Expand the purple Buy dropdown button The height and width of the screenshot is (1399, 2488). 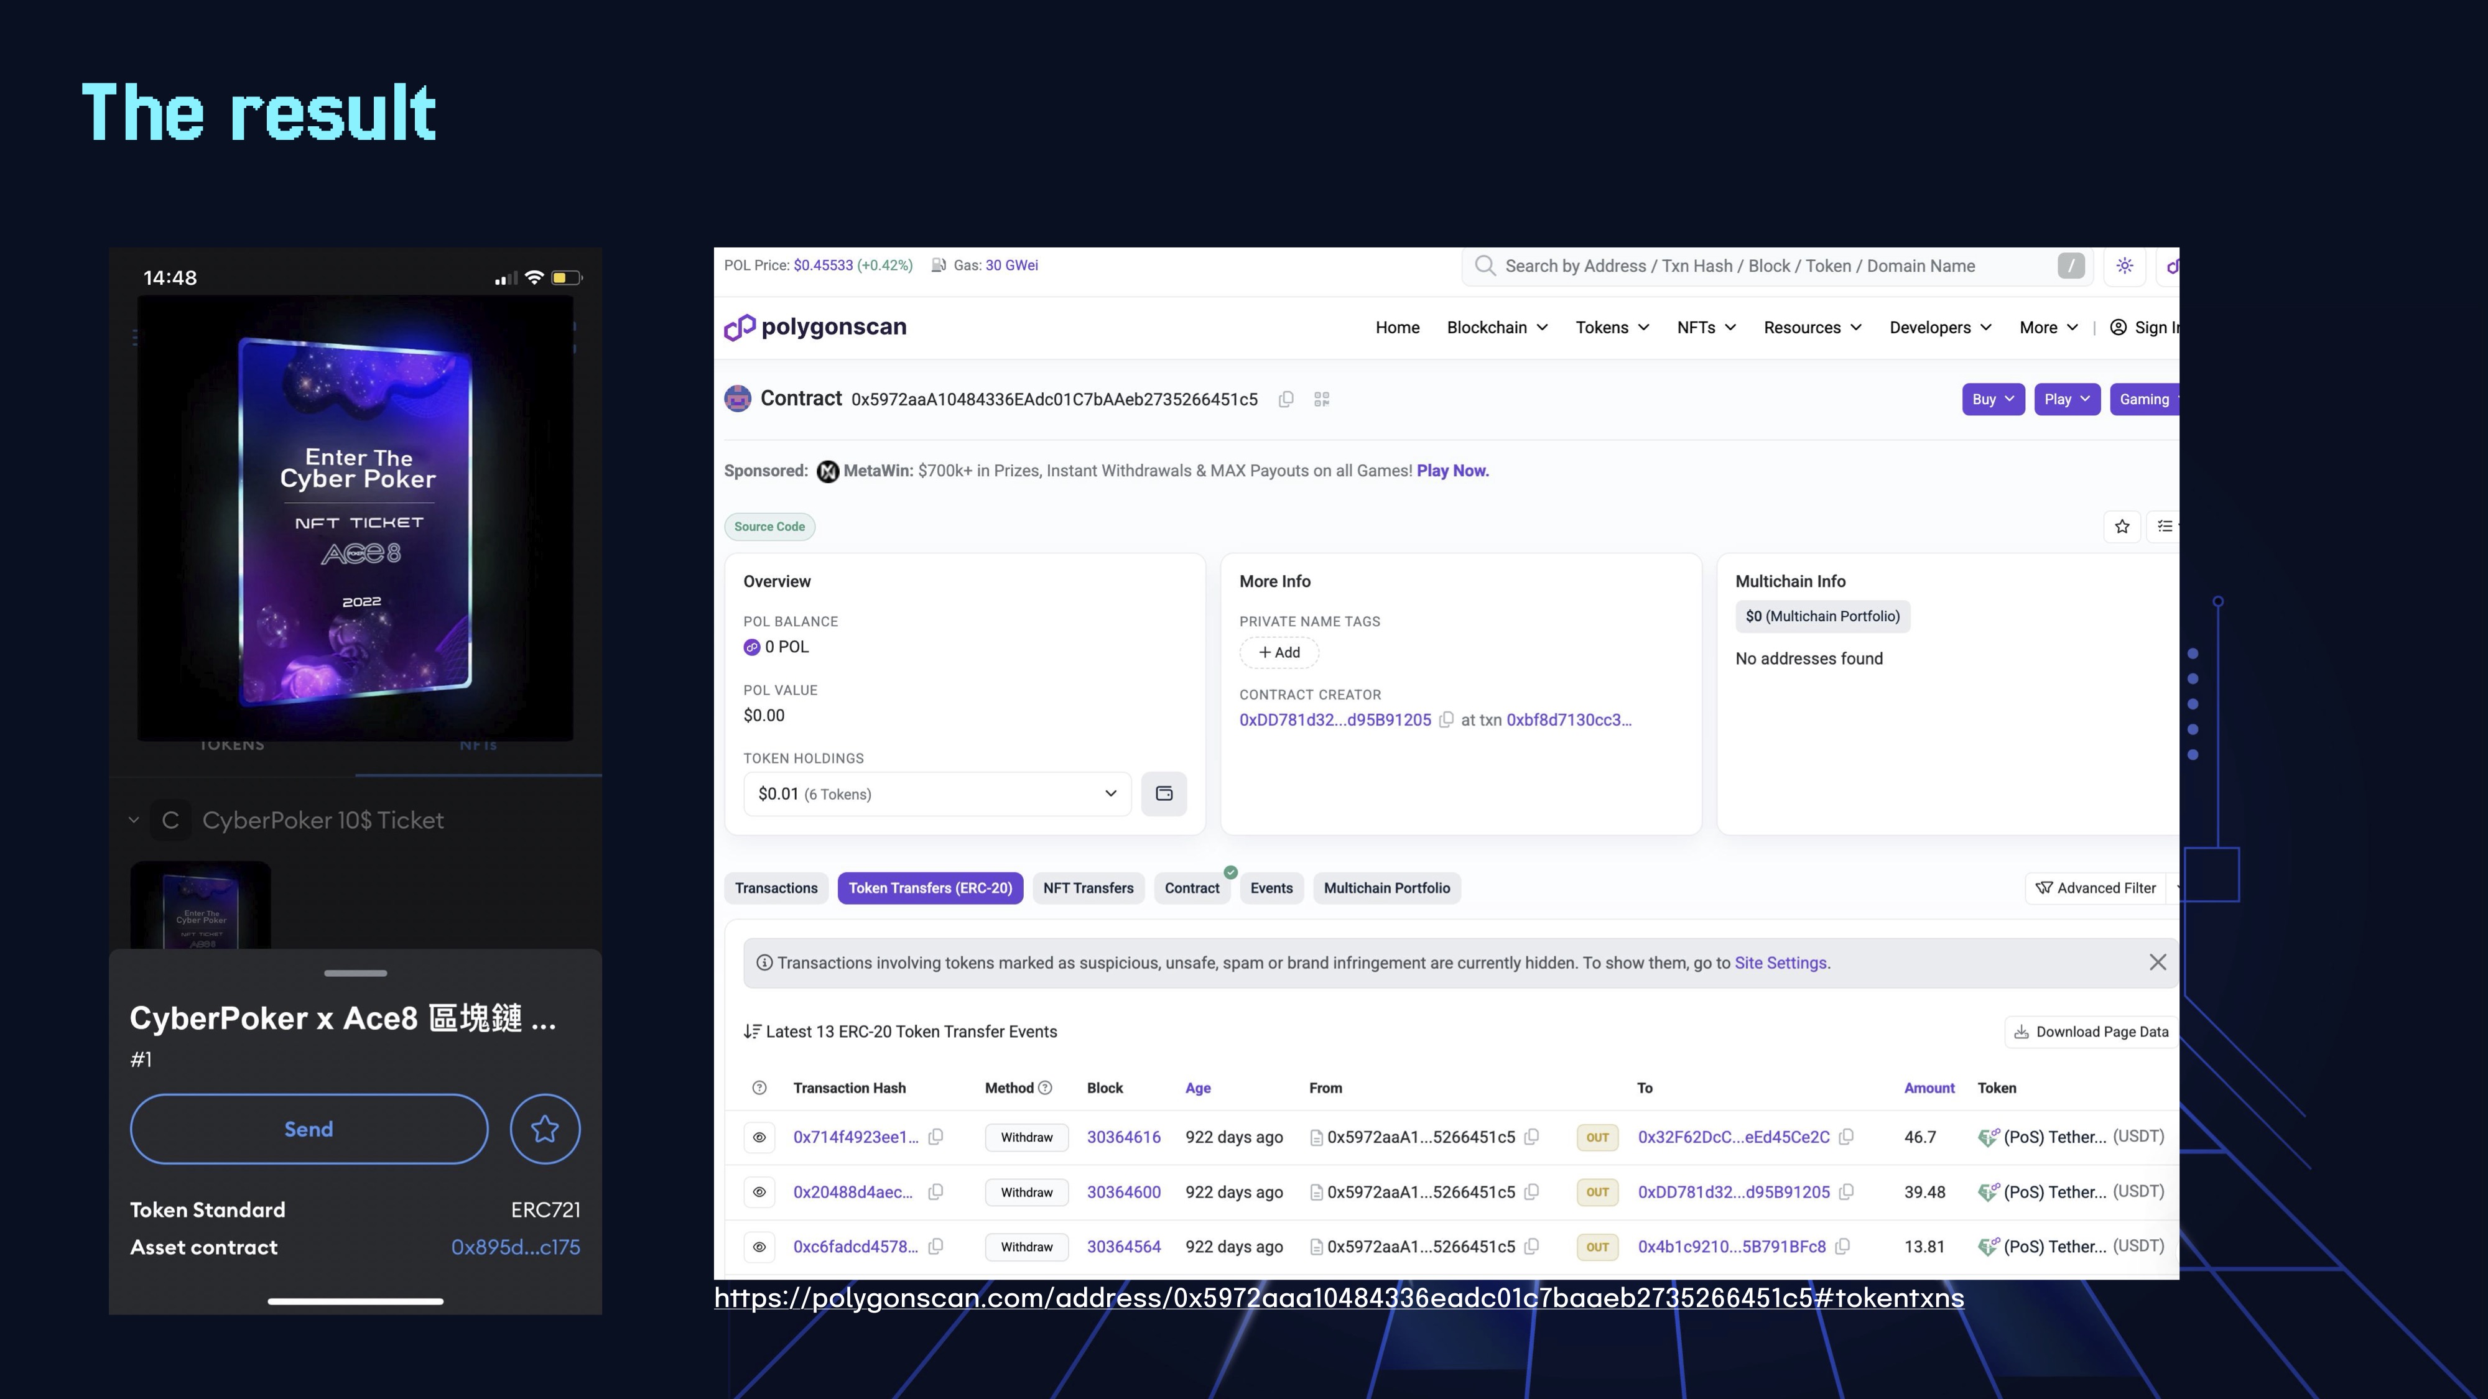coord(1992,400)
